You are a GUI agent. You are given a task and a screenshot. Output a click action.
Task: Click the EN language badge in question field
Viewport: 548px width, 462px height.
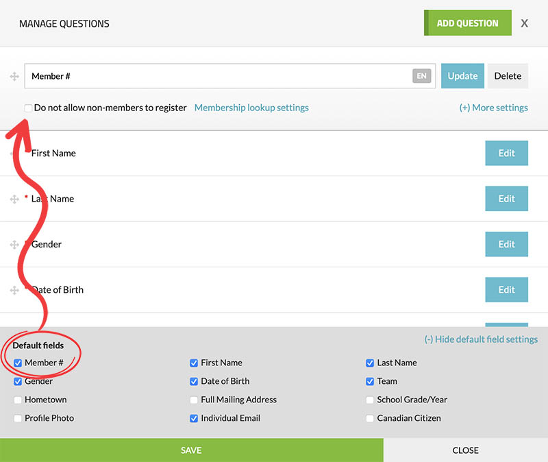point(421,76)
